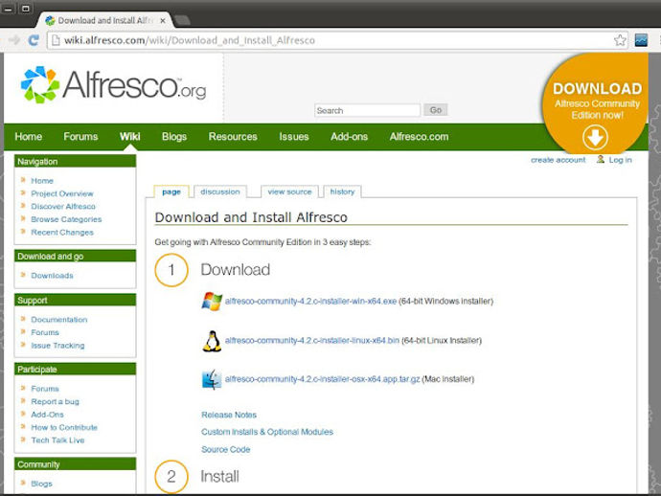Download the osx-x64 app.tar.gz link
Viewport: 661px width, 496px height.
click(323, 379)
